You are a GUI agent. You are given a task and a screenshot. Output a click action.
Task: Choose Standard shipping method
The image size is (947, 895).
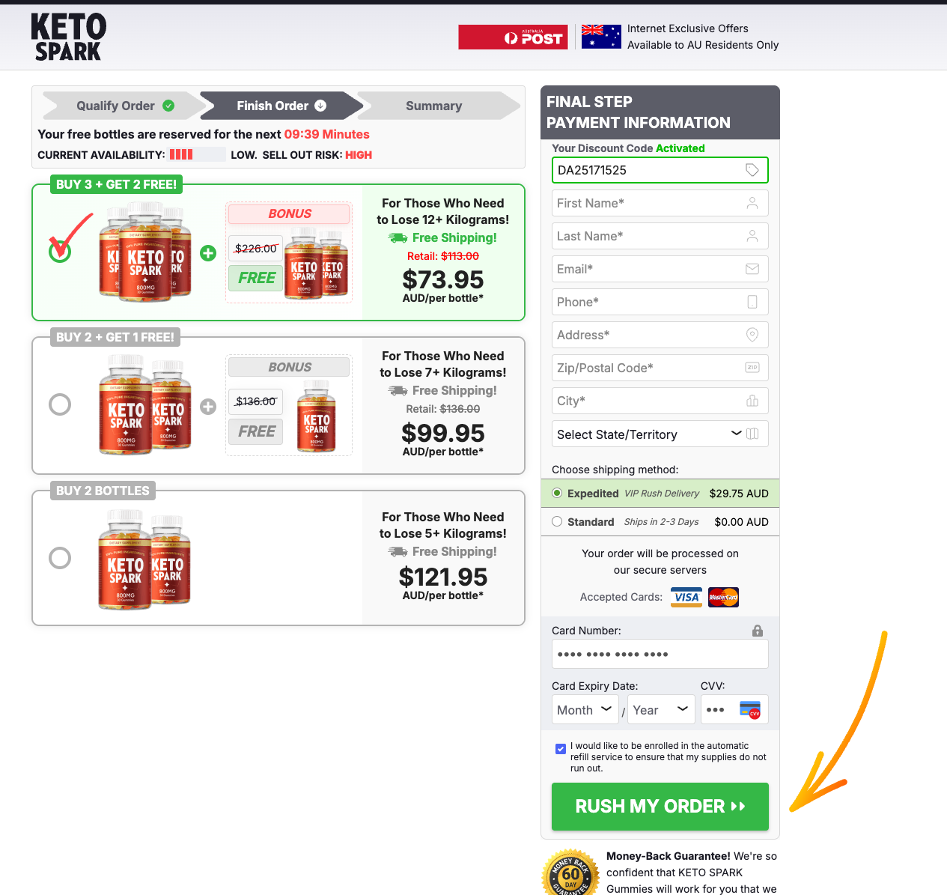coord(557,522)
